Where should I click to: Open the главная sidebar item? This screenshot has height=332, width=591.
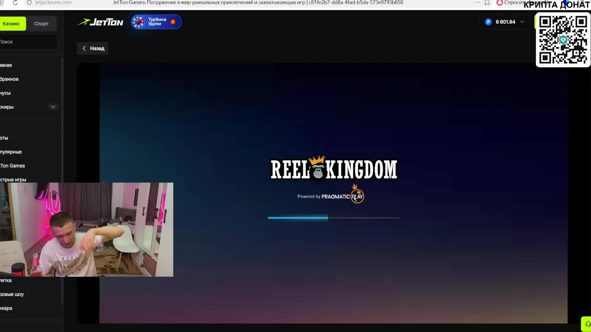pyautogui.click(x=6, y=65)
